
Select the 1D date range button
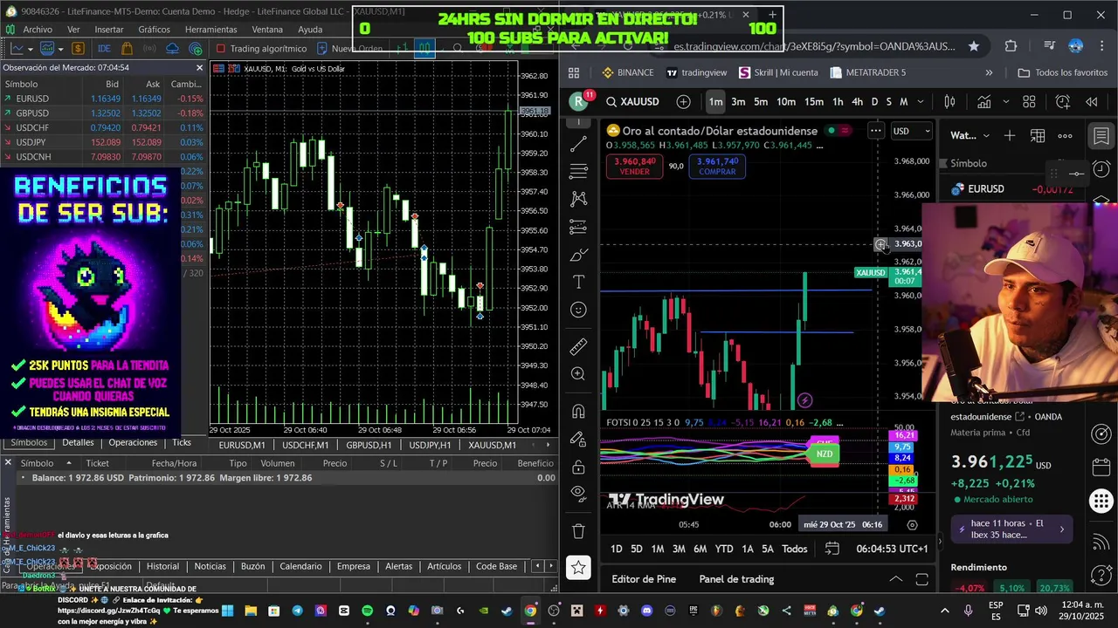click(616, 549)
